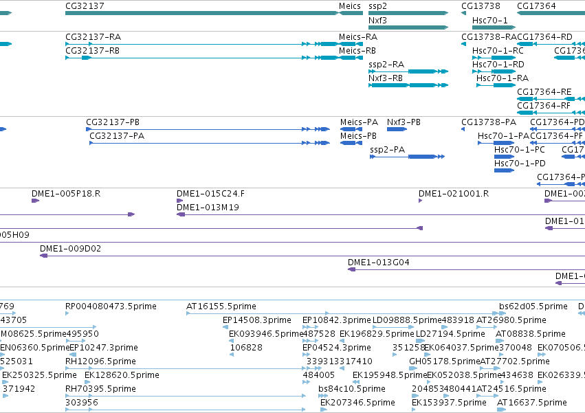Screen dimensions: 585x413
Task: Click EST AT08838.5prime
Action: (500, 341)
